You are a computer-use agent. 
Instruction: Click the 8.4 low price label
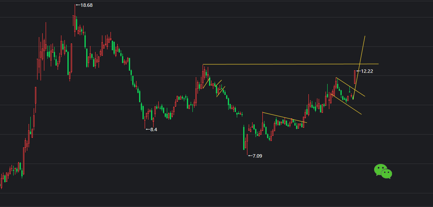pos(154,129)
